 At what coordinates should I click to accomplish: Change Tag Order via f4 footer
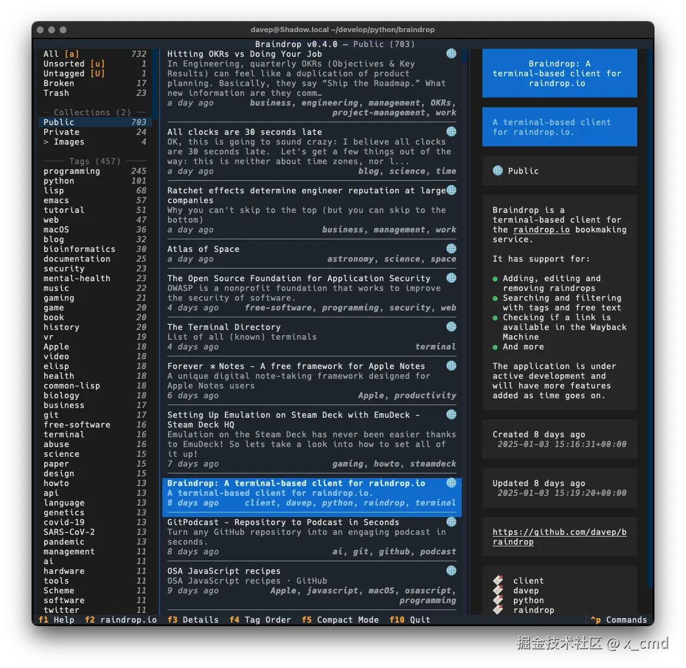coord(260,619)
